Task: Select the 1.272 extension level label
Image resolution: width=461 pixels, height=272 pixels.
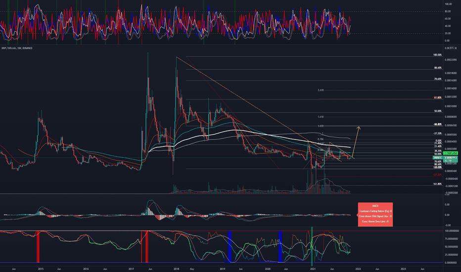Action: click(321, 126)
